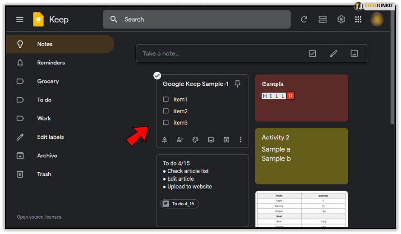Open the three-dot More menu on note
The width and height of the screenshot is (401, 234).
241,140
